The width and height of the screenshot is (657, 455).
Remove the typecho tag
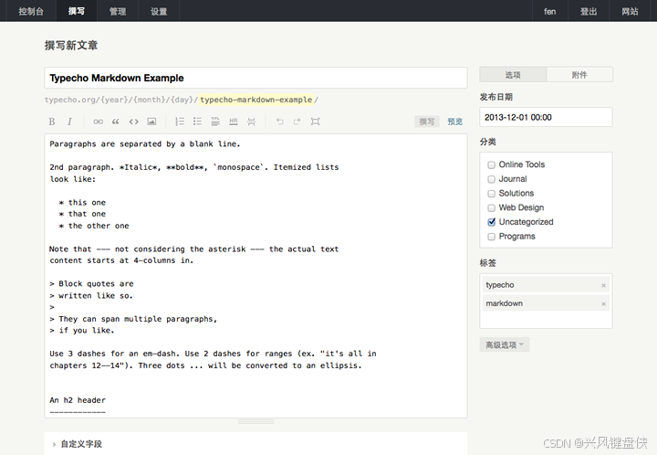click(x=603, y=285)
